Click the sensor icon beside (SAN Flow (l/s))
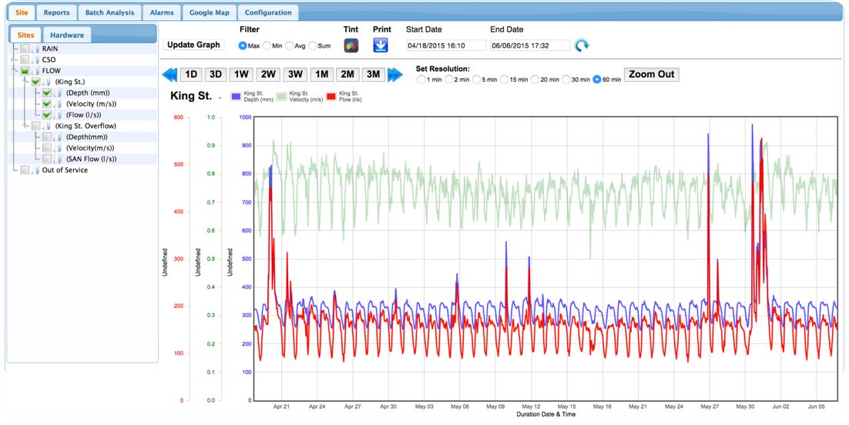Screen dimensions: 849x425 pyautogui.click(x=58, y=159)
